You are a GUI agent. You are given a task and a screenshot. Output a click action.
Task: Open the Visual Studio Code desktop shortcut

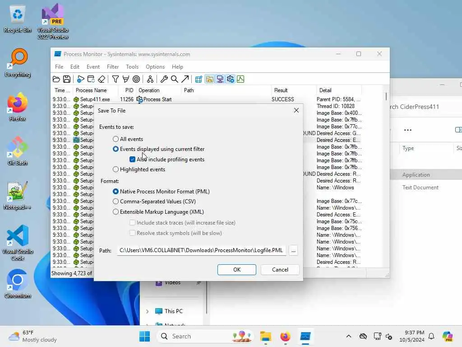click(18, 243)
